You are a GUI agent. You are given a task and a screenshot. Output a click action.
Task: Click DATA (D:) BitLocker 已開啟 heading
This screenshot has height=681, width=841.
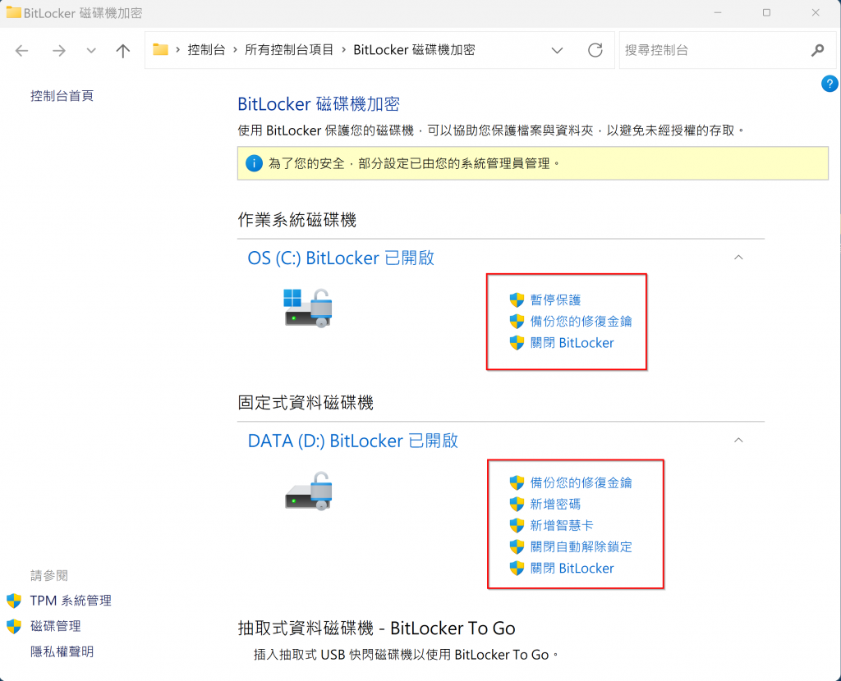click(x=352, y=441)
